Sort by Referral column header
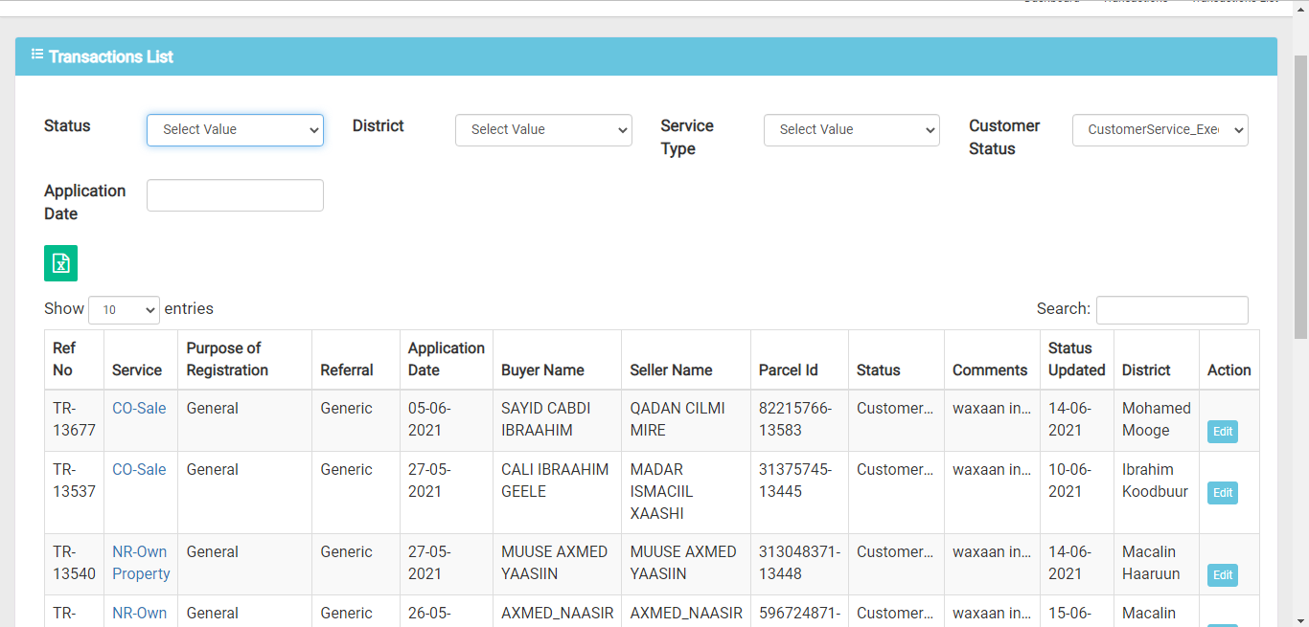Viewport: 1309px width, 627px height. pyautogui.click(x=356, y=359)
